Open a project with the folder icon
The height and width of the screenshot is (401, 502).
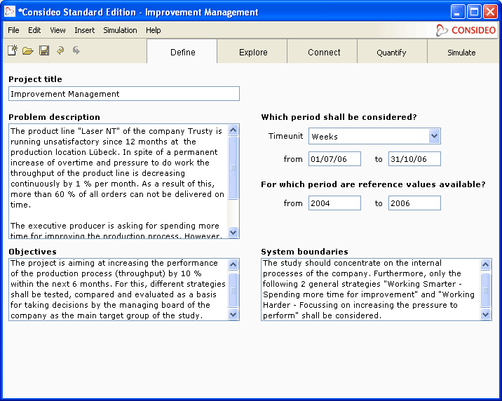tap(28, 50)
